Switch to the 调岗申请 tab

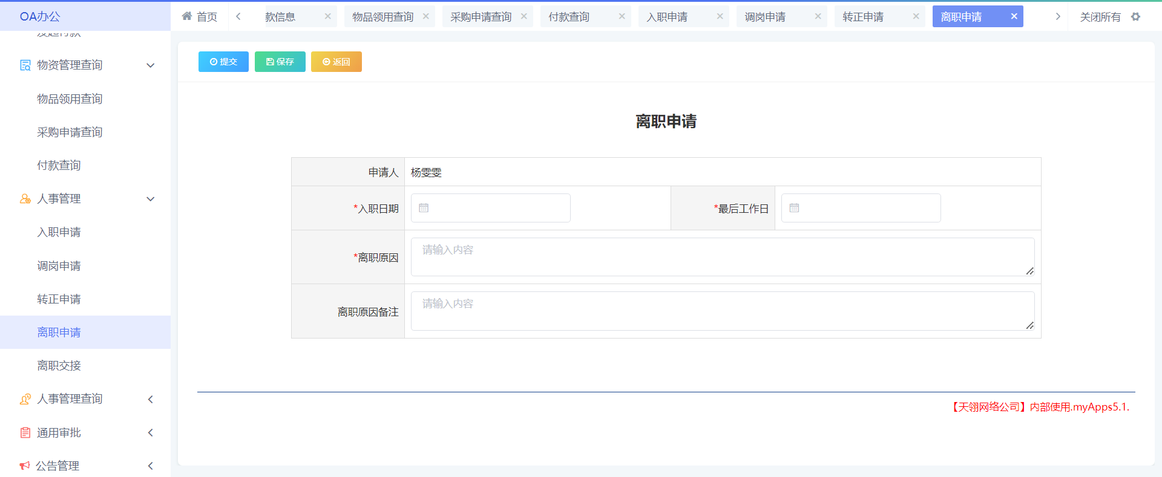(x=765, y=17)
